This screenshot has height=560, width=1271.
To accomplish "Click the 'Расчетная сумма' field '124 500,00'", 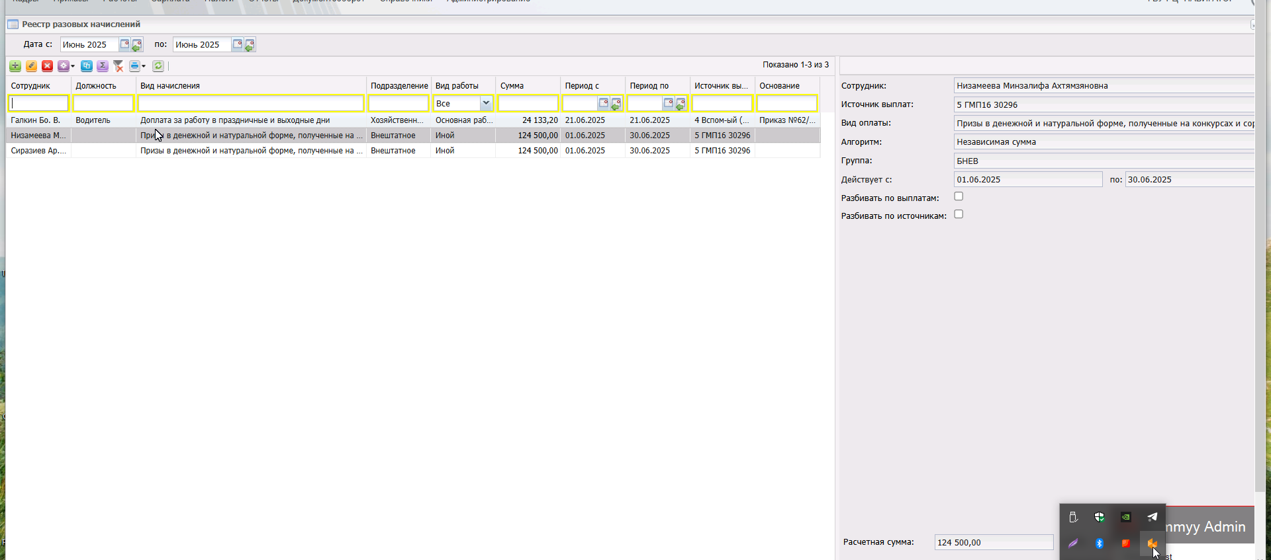I will (994, 542).
